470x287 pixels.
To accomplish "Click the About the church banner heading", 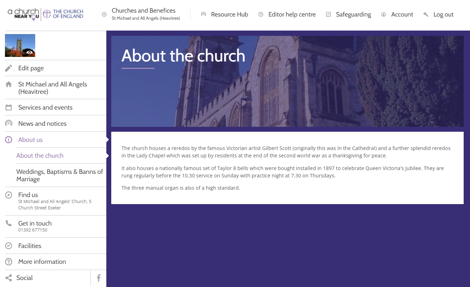I will click(x=183, y=56).
